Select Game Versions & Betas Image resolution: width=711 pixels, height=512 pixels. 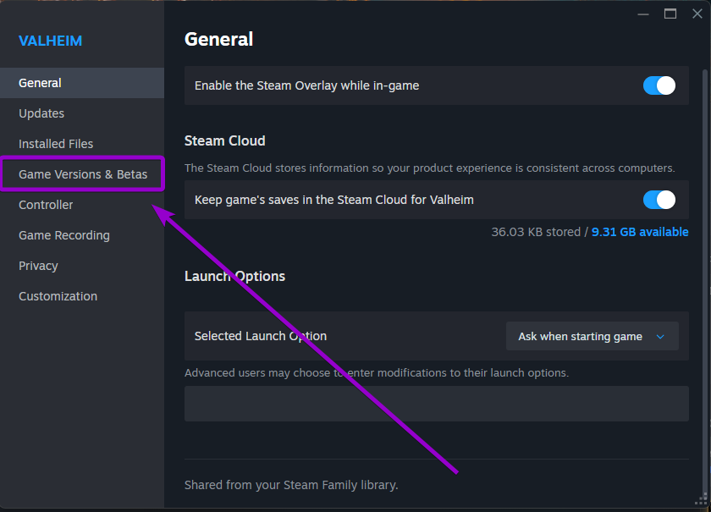pos(81,174)
